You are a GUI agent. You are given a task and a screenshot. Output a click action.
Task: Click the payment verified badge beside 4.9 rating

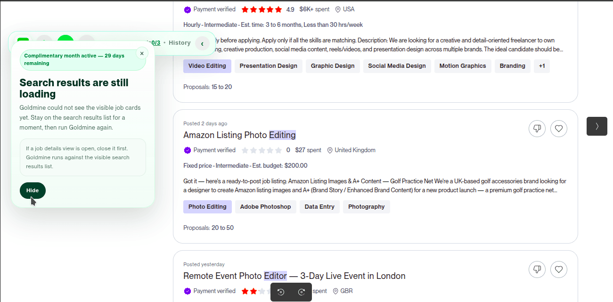coord(188,9)
